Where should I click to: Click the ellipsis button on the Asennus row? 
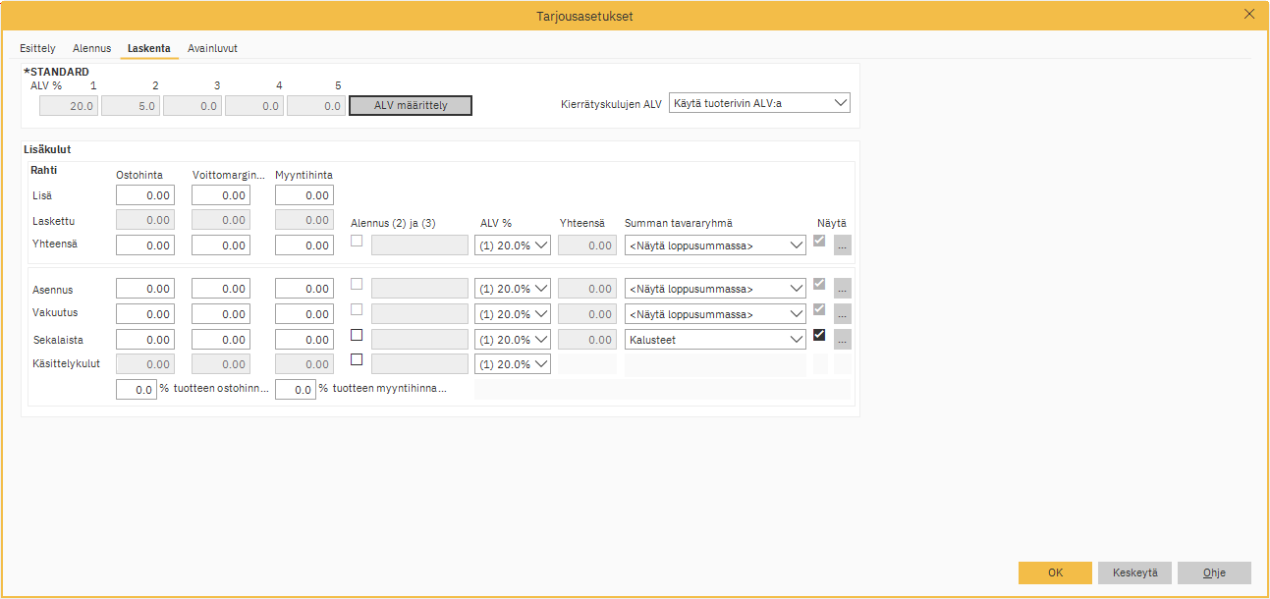click(x=842, y=288)
